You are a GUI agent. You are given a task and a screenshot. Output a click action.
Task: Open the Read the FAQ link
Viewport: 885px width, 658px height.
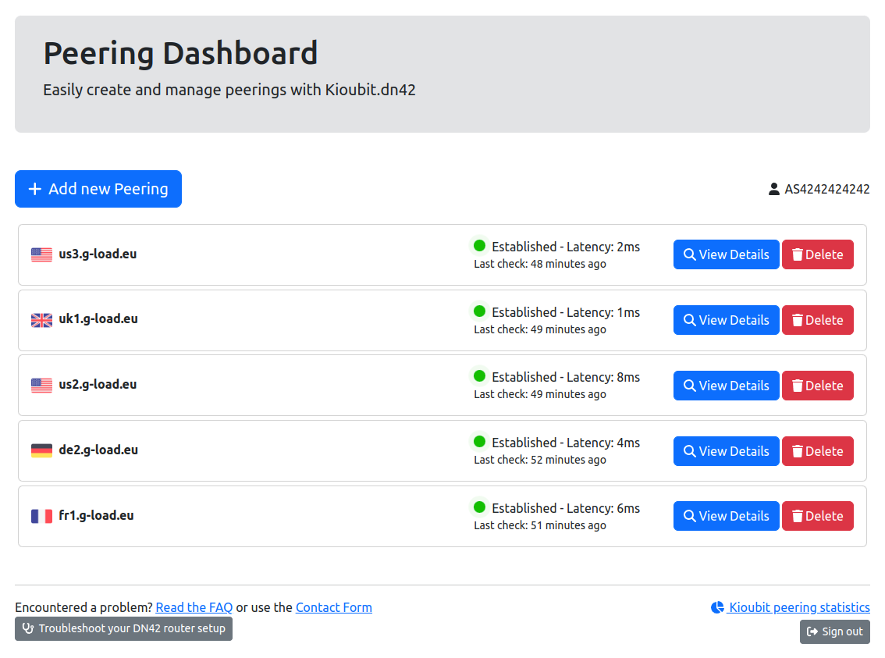pyautogui.click(x=194, y=607)
